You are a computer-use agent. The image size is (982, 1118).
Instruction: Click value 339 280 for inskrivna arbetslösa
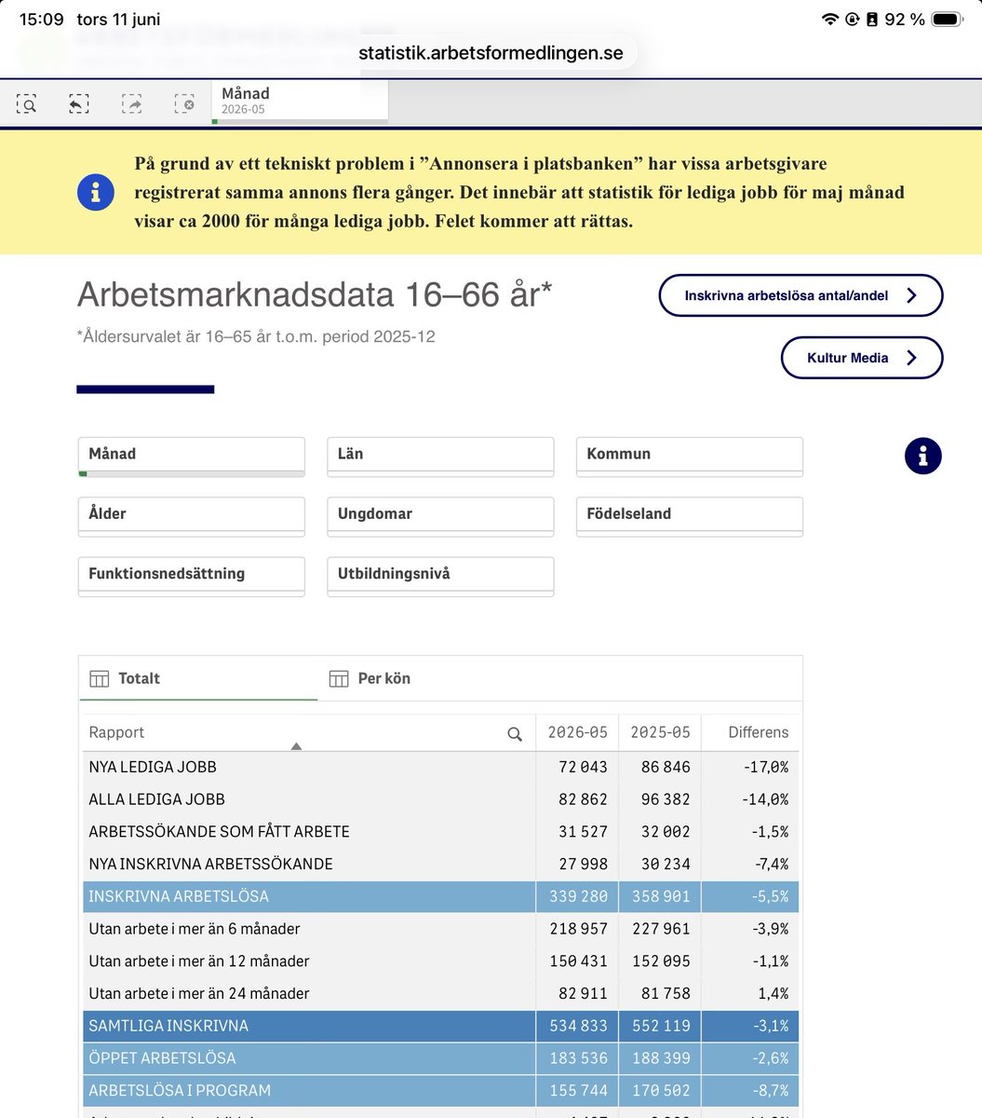tap(577, 896)
